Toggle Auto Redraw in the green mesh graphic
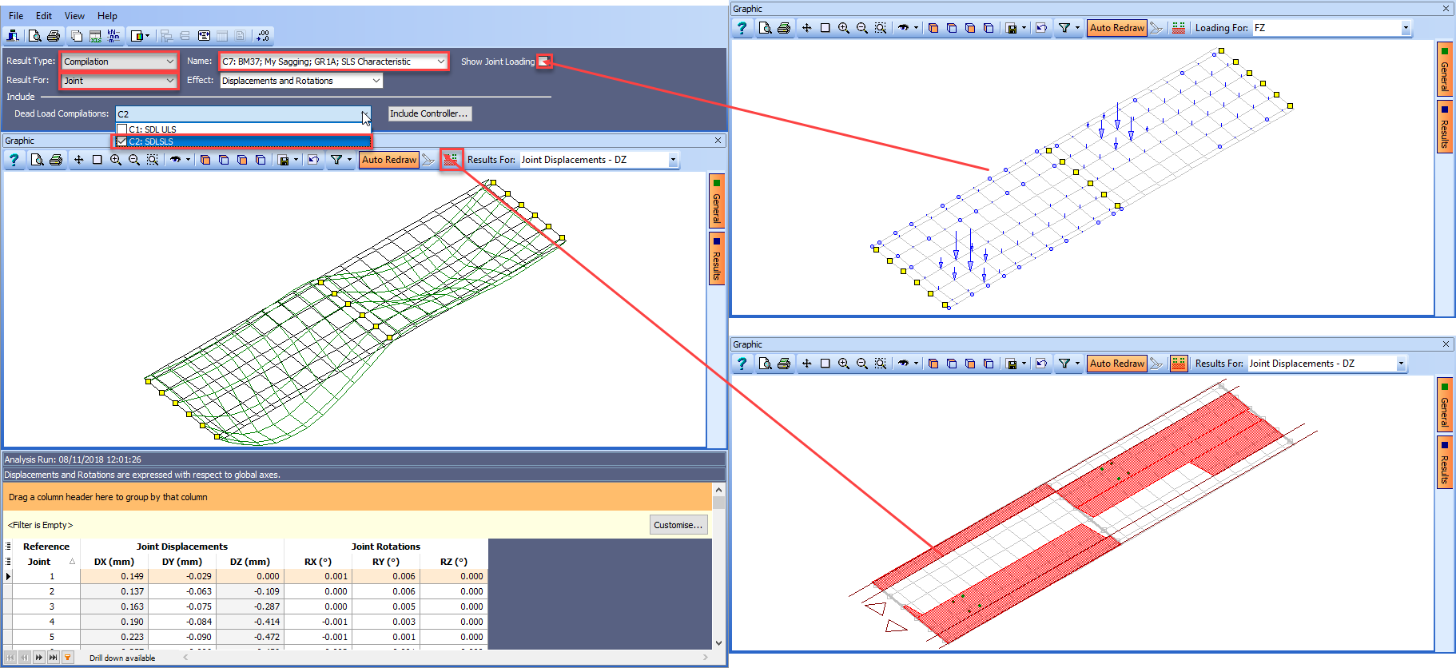1456x668 pixels. point(389,160)
